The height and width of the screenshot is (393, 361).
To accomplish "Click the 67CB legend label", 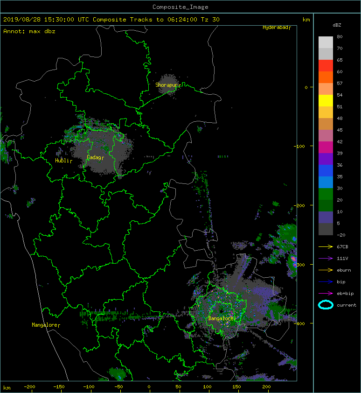I will [x=342, y=247].
